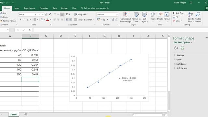This screenshot has width=208, height=117.
Task: Switch to the Insert ribbon tab
Action: click(x=17, y=8)
